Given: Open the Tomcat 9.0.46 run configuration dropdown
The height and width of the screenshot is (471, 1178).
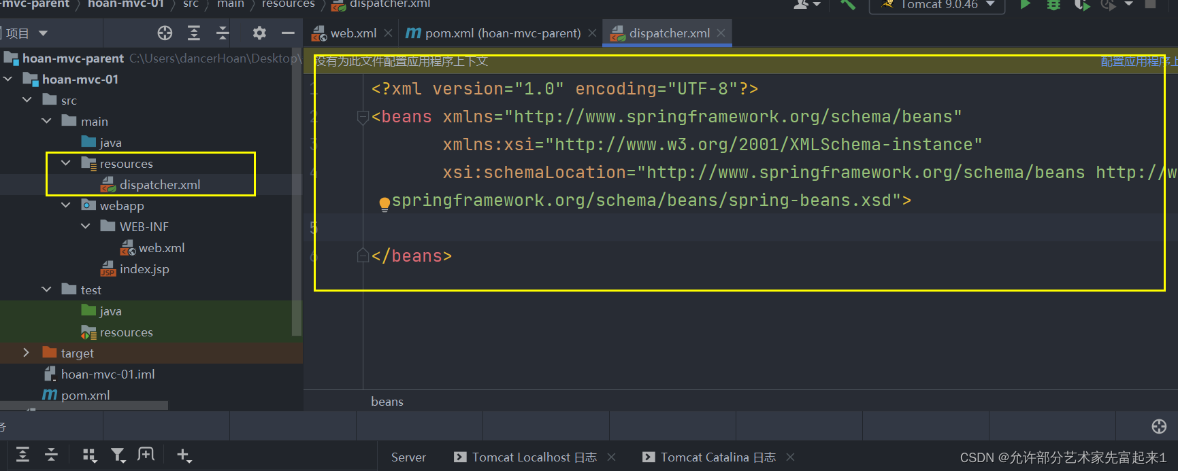Looking at the screenshot, I should 937,5.
